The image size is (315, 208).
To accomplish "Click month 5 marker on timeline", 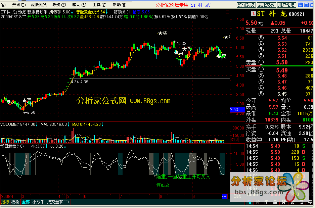I will [68, 197].
